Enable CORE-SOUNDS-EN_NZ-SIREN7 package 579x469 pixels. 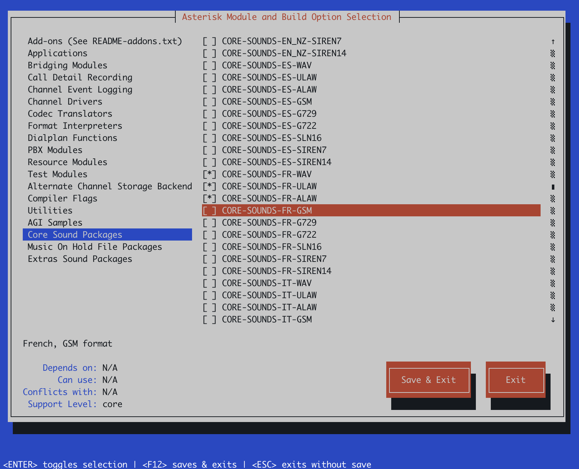[x=209, y=41]
